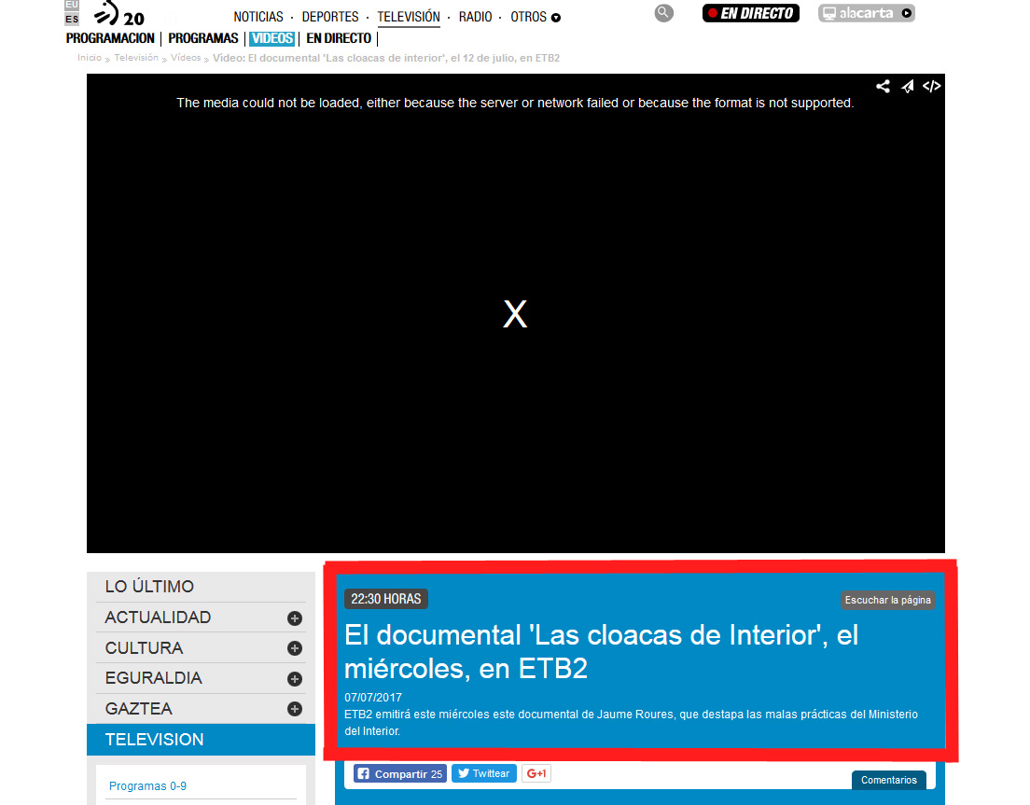Open the CULTURA sidebar section
This screenshot has height=805, width=1030.
point(144,648)
